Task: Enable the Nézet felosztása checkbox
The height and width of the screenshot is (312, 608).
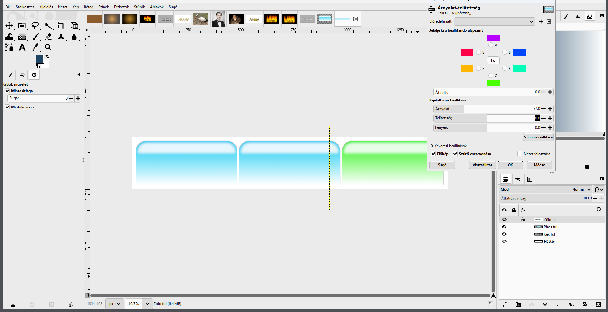Action: 520,154
